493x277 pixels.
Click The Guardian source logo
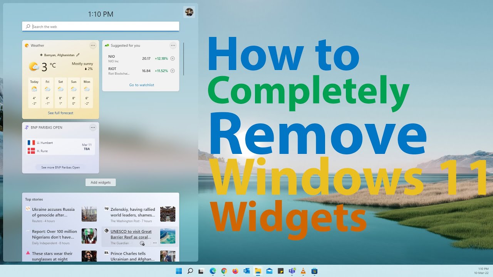[107, 231]
